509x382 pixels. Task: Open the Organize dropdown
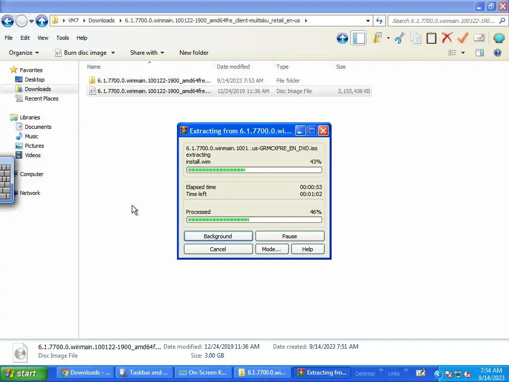[24, 53]
